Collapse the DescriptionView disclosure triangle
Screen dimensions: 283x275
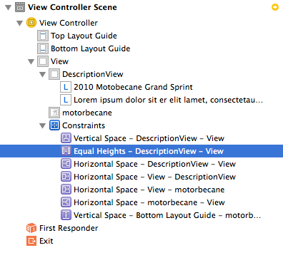[43, 75]
